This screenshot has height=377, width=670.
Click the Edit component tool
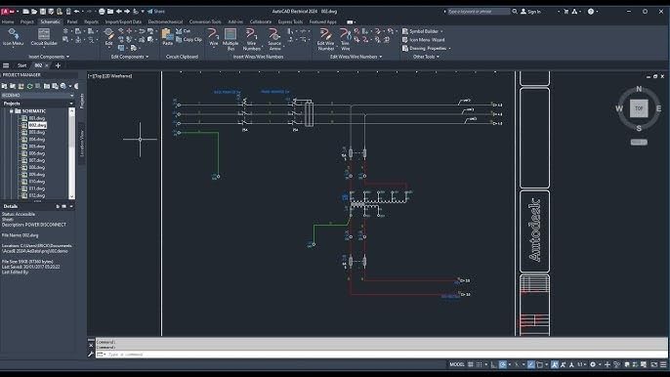click(x=108, y=37)
